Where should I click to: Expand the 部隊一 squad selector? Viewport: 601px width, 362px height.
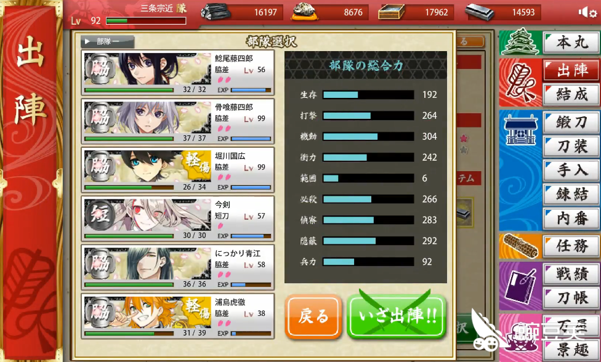(x=107, y=41)
